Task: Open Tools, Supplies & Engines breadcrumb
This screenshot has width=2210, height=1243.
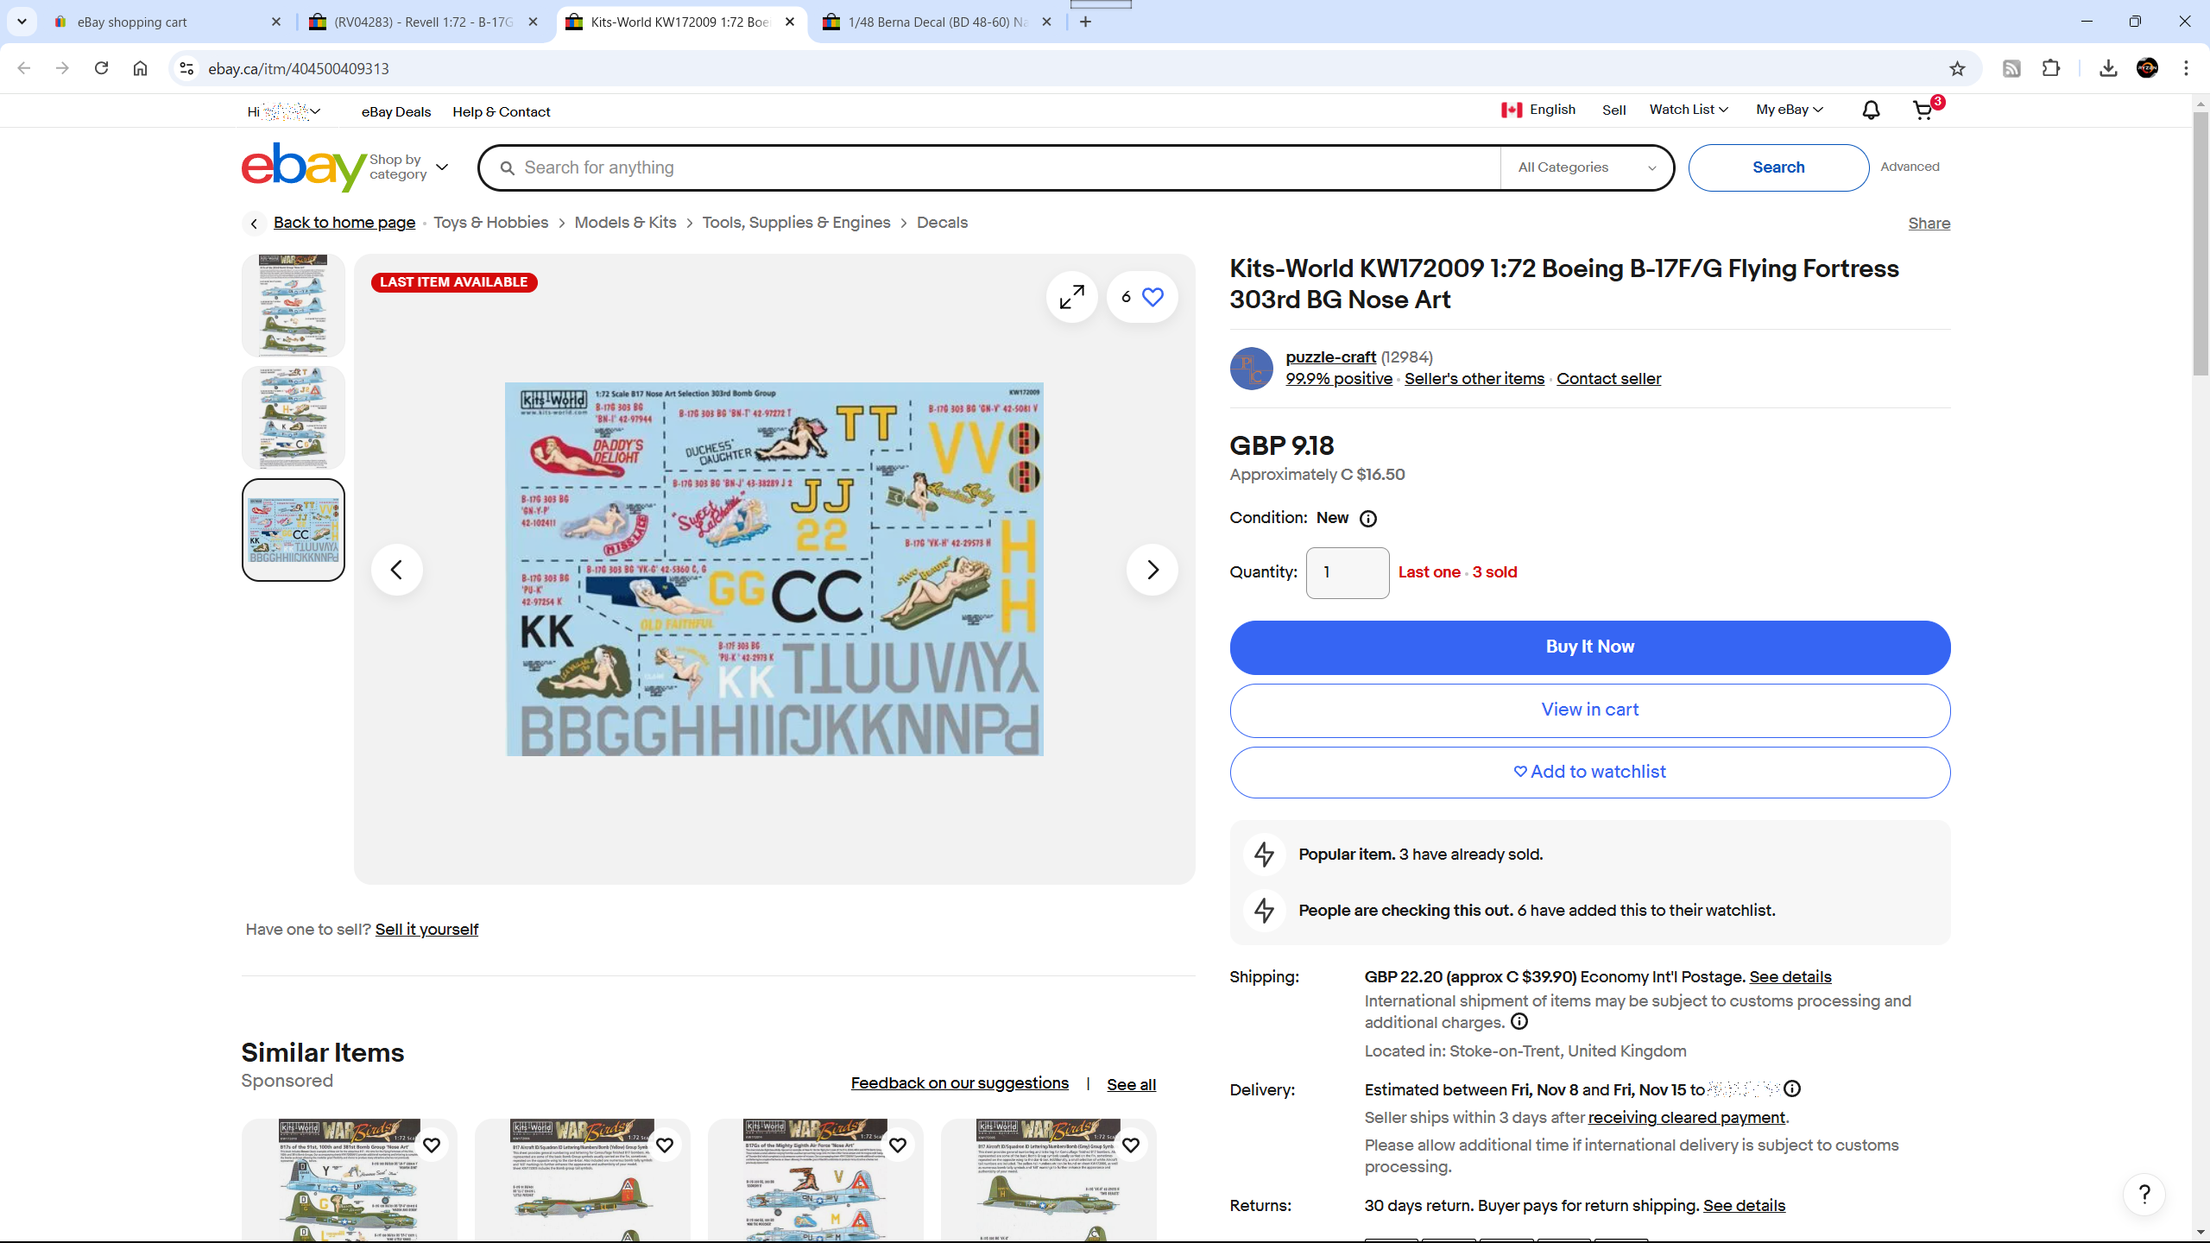Action: point(796,223)
